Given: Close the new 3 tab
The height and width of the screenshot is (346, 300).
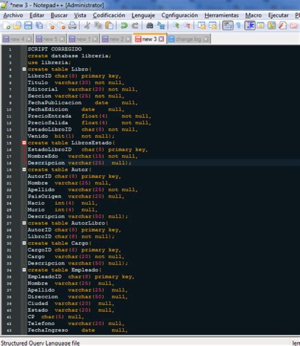Looking at the screenshot, I should (x=162, y=39).
